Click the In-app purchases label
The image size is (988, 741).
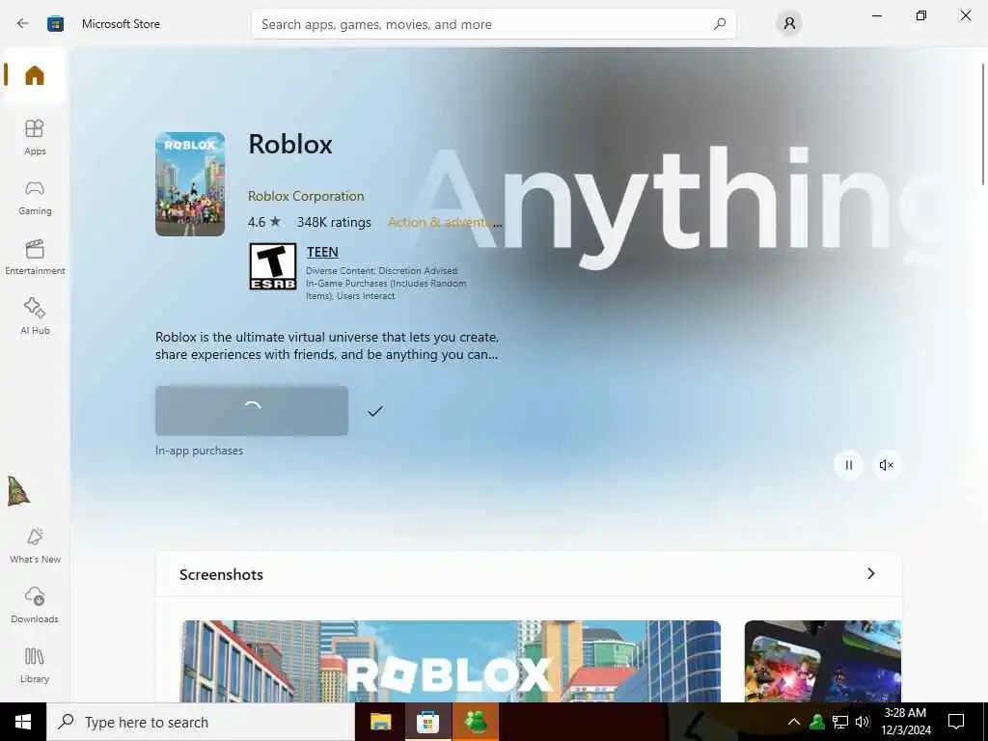tap(199, 451)
